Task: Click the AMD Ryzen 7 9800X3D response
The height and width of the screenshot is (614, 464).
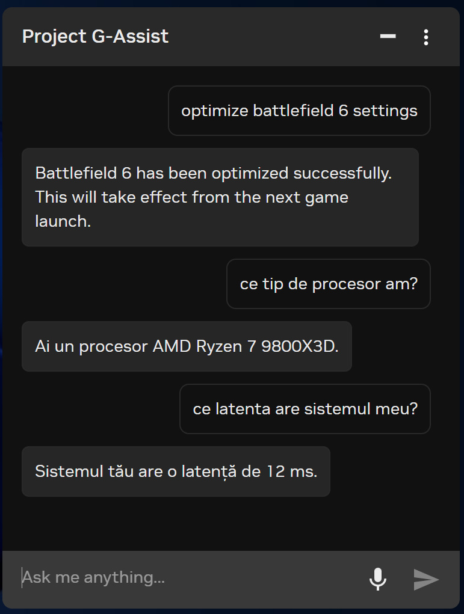Action: pyautogui.click(x=187, y=346)
